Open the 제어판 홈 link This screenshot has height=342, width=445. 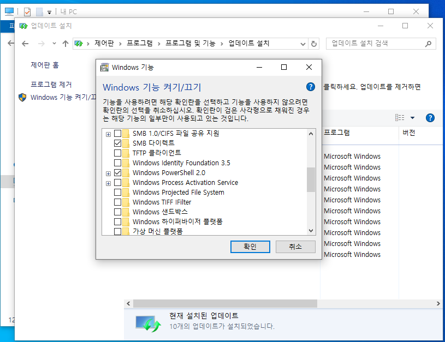click(x=45, y=65)
